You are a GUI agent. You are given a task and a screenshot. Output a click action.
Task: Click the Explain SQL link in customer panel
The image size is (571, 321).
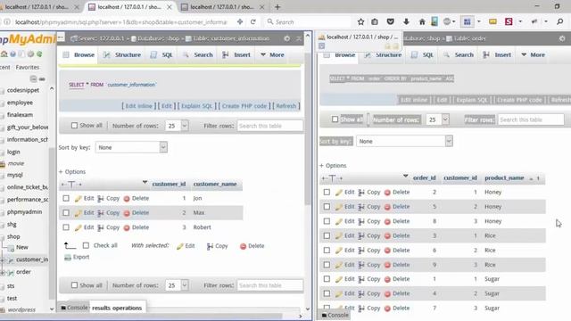tap(196, 106)
